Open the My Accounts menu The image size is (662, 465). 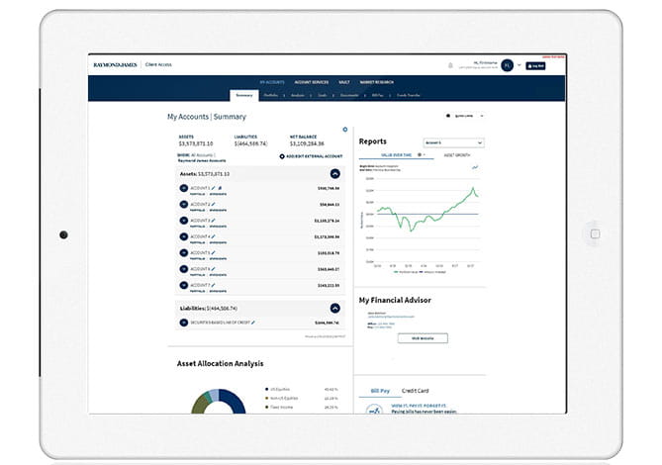272,82
